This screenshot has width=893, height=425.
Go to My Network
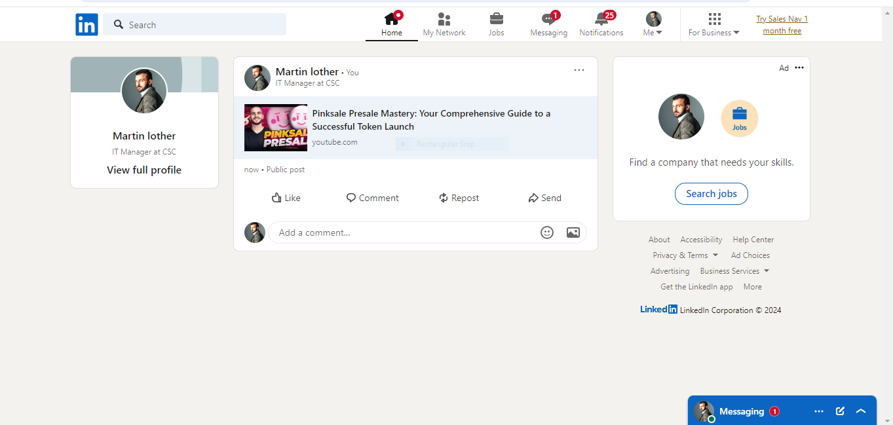[444, 24]
